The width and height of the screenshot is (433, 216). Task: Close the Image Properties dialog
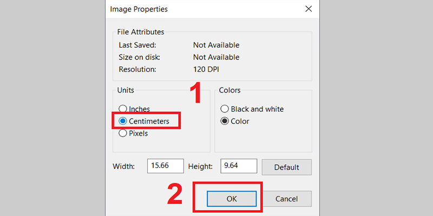point(309,9)
